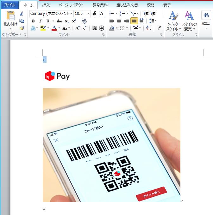This screenshot has width=213, height=215.
Task: Open the Editing (編集) binoculars menu
Action: point(206,20)
